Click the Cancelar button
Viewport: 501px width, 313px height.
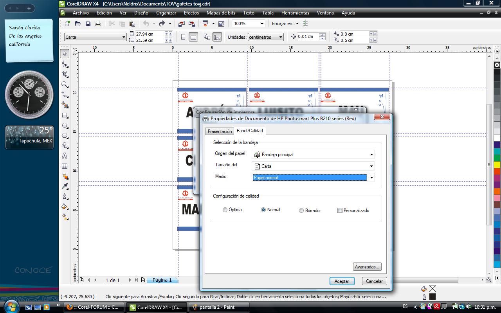click(375, 281)
